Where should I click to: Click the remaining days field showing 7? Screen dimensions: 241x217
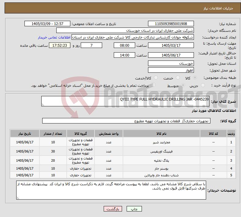tap(91, 46)
